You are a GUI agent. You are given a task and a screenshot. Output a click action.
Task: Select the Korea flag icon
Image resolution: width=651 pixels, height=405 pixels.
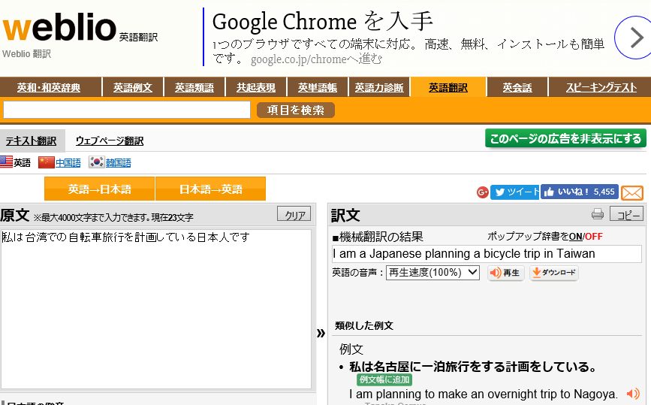click(x=96, y=162)
